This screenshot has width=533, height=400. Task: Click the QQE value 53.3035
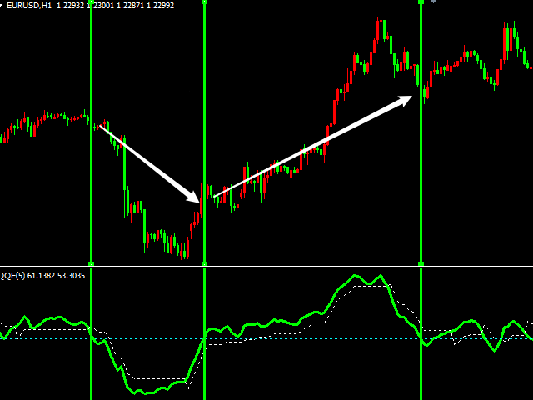[72, 276]
